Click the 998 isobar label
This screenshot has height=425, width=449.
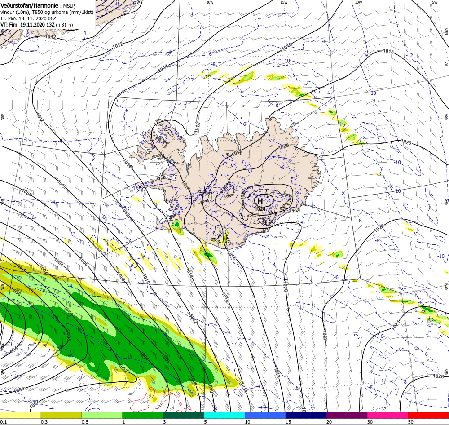click(68, 336)
